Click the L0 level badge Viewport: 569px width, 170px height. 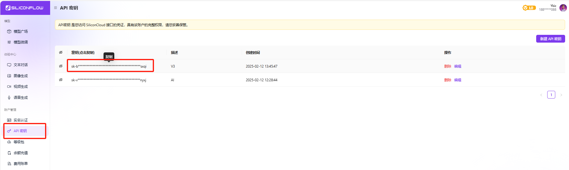(529, 8)
